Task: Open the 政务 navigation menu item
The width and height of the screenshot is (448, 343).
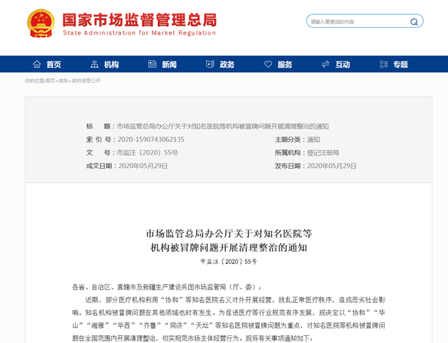Action: coord(227,64)
